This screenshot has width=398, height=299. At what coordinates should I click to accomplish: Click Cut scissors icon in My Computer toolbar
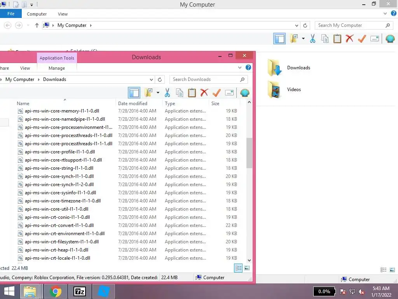pos(312,39)
